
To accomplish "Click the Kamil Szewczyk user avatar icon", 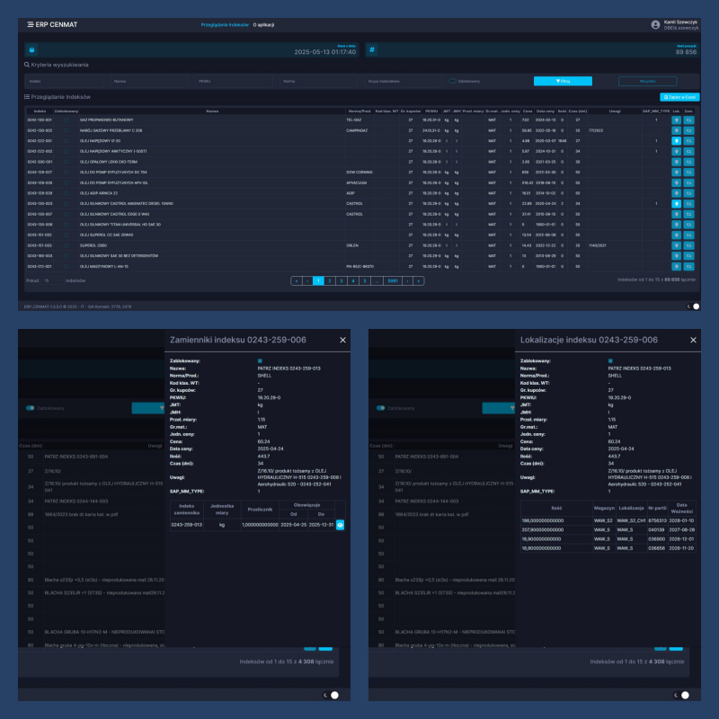I will tap(655, 24).
